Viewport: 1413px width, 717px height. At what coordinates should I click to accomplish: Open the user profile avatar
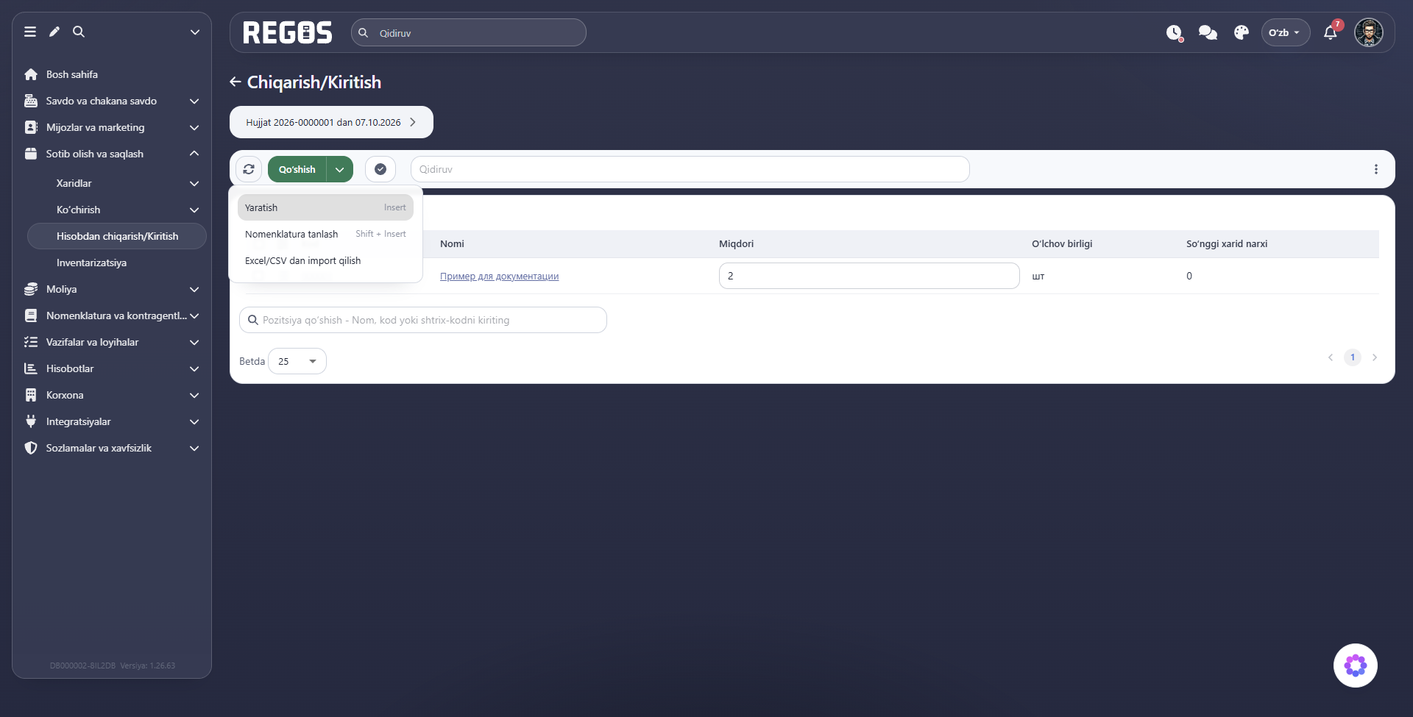1369,32
